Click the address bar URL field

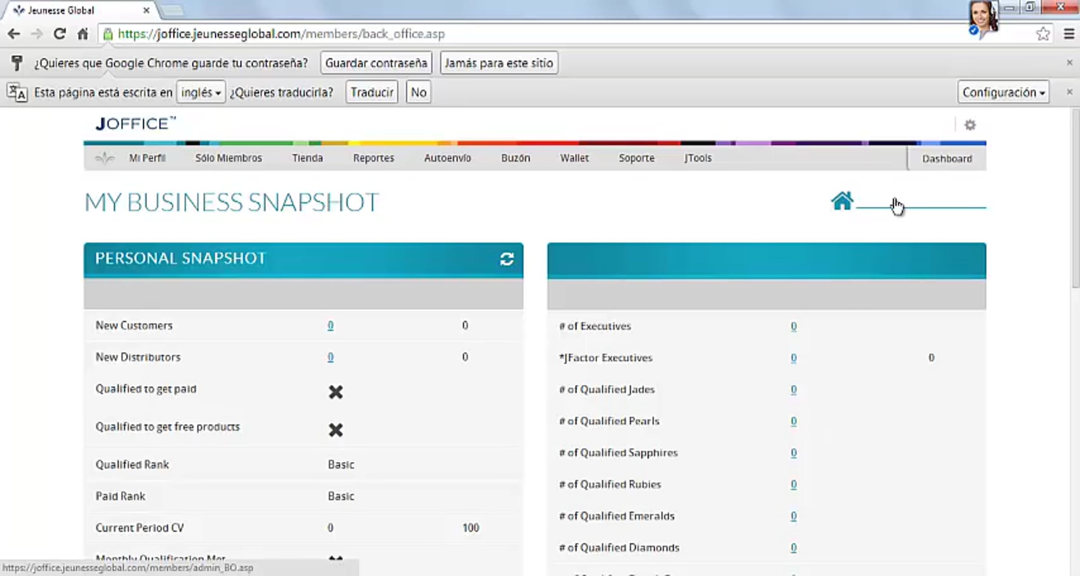[x=540, y=34]
